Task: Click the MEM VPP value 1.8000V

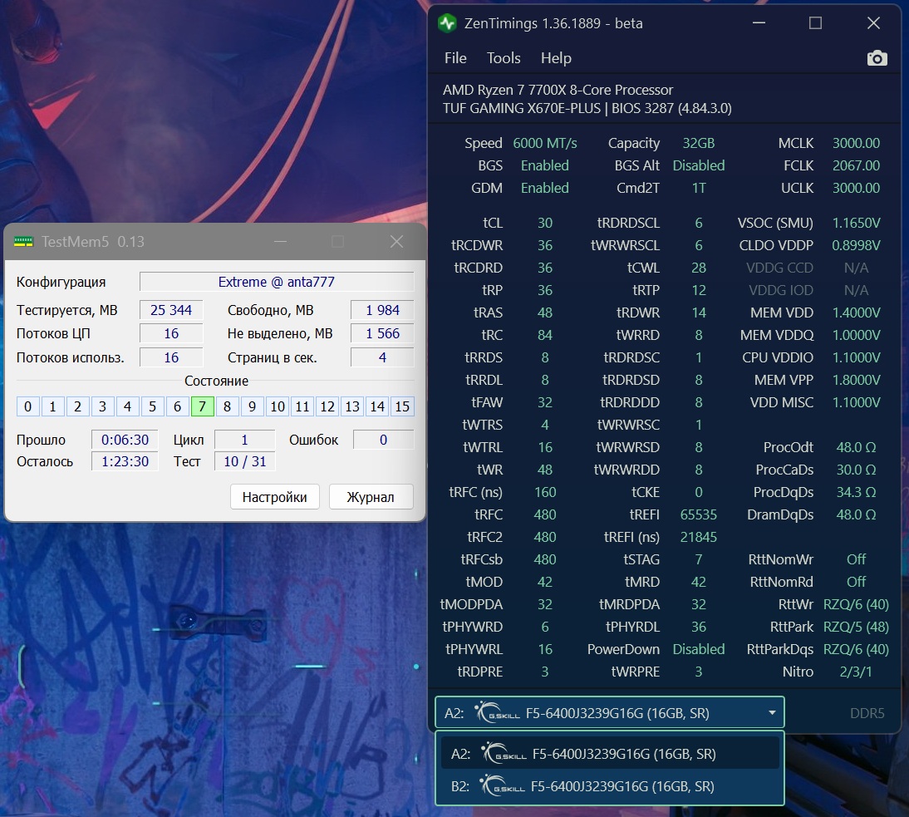Action: coord(856,380)
